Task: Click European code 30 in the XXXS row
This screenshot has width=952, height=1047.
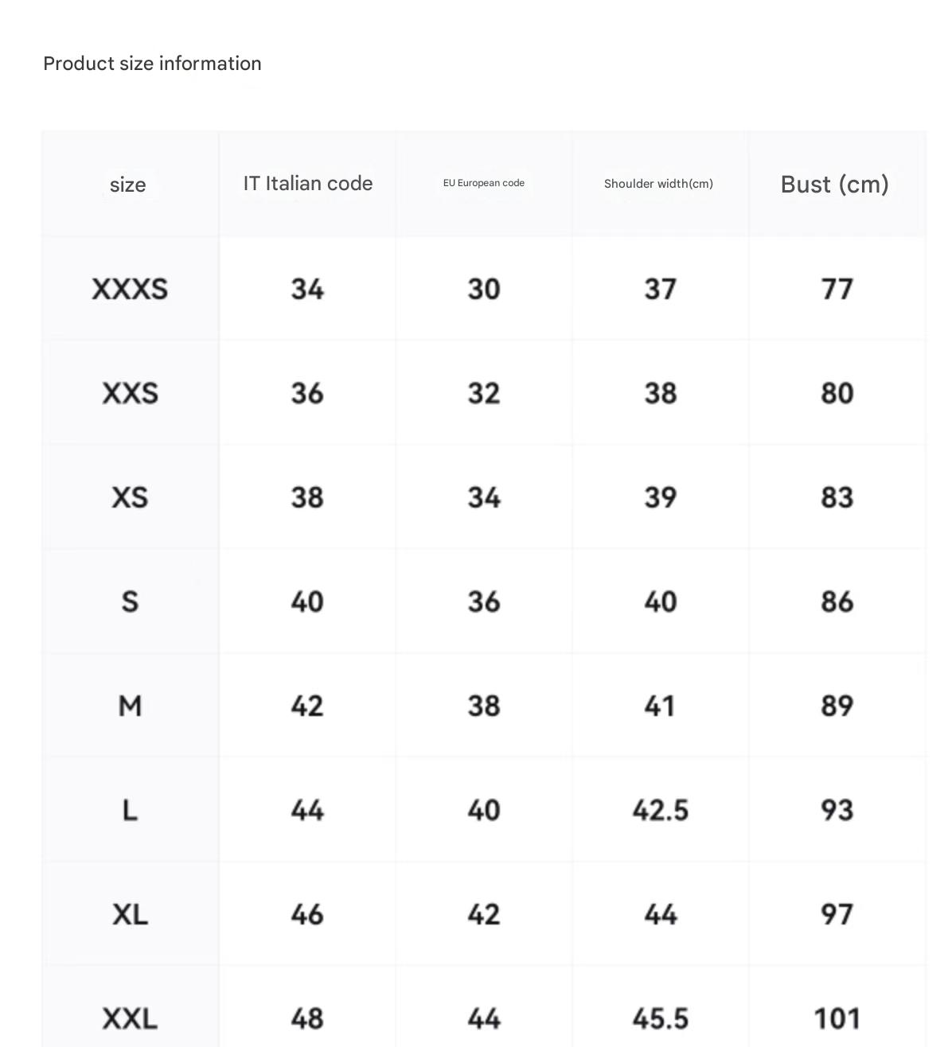Action: (x=484, y=289)
